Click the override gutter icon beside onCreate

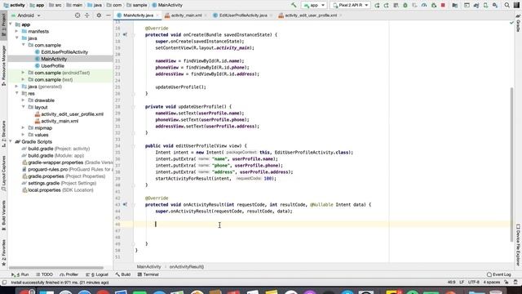tap(125, 34)
